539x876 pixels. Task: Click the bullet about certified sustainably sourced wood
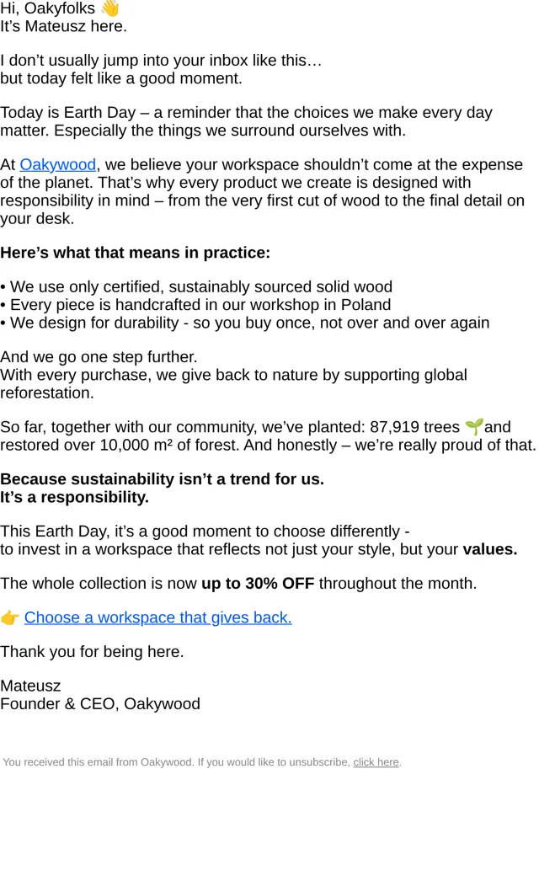tap(196, 286)
